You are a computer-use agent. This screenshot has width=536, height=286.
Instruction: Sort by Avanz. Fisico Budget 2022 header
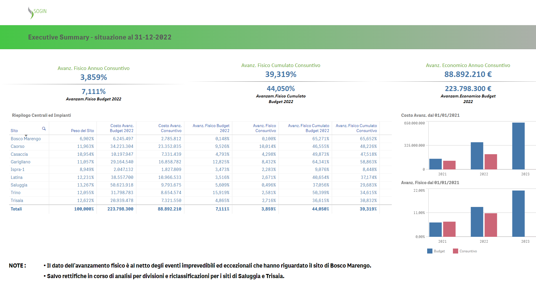pyautogui.click(x=211, y=128)
